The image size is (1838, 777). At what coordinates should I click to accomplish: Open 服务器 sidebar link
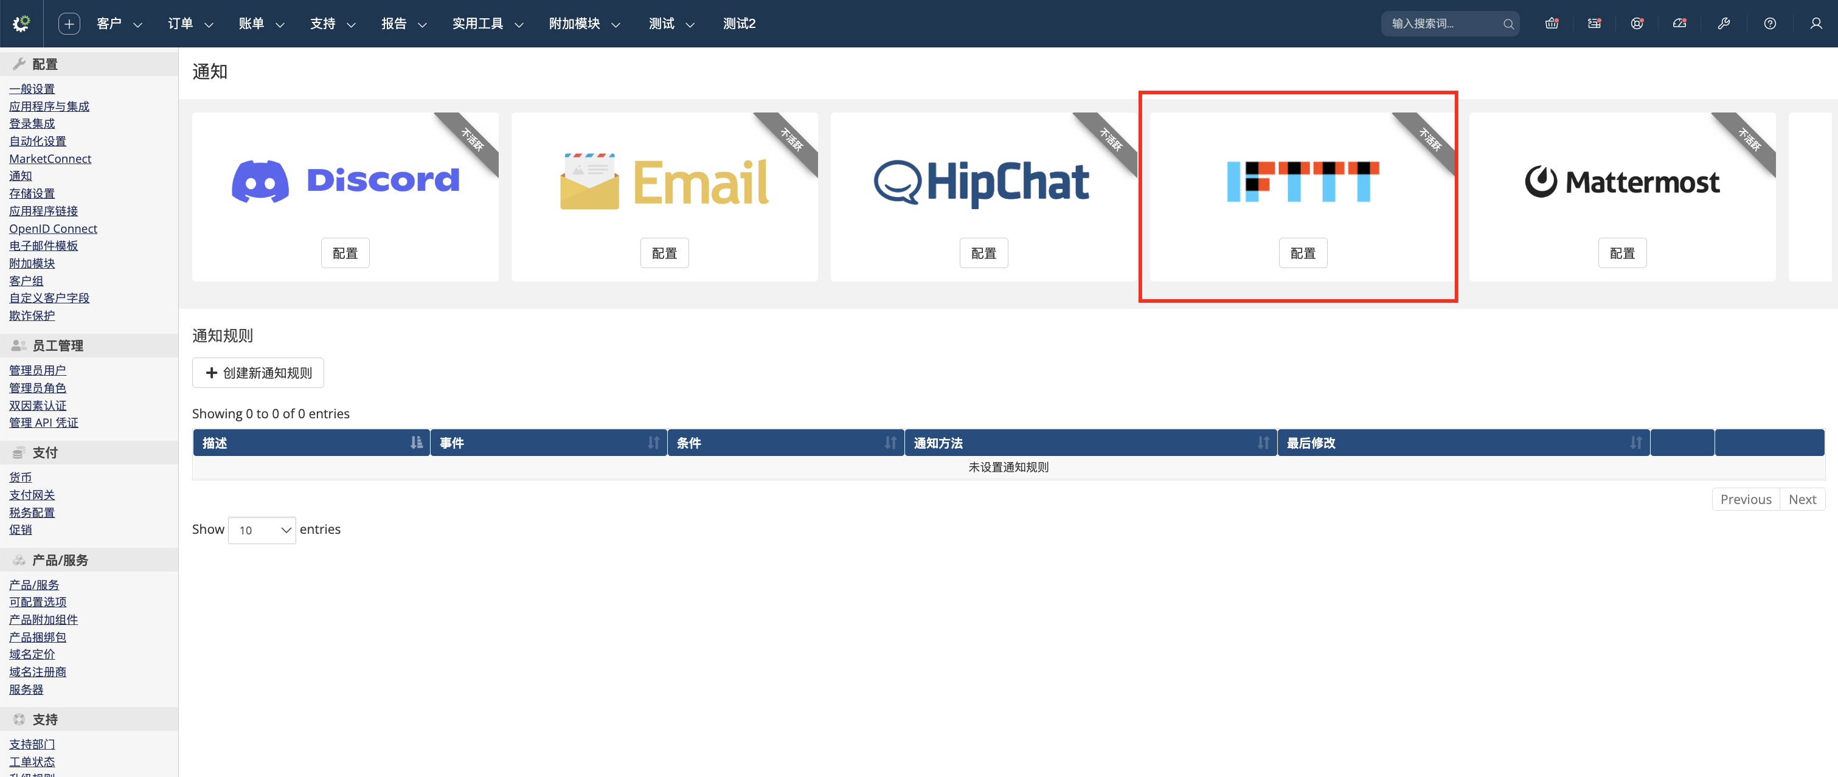(x=26, y=690)
